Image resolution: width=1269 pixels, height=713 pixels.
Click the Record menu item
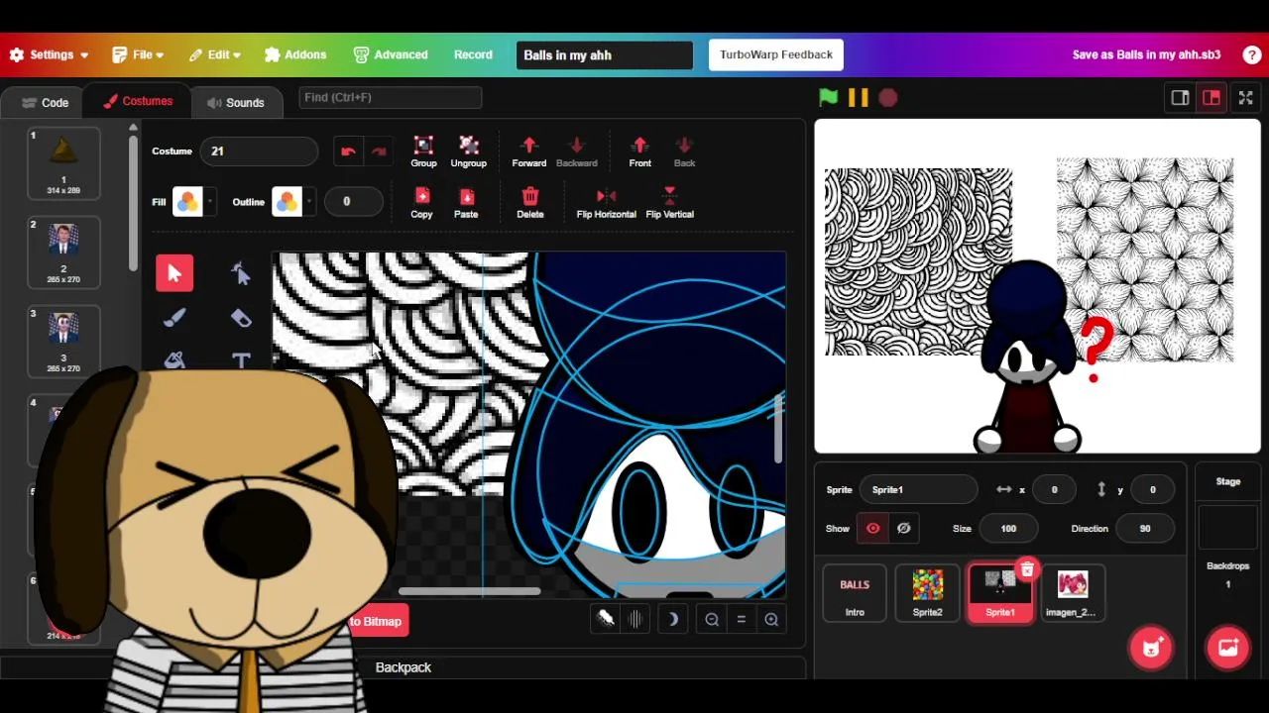(473, 55)
